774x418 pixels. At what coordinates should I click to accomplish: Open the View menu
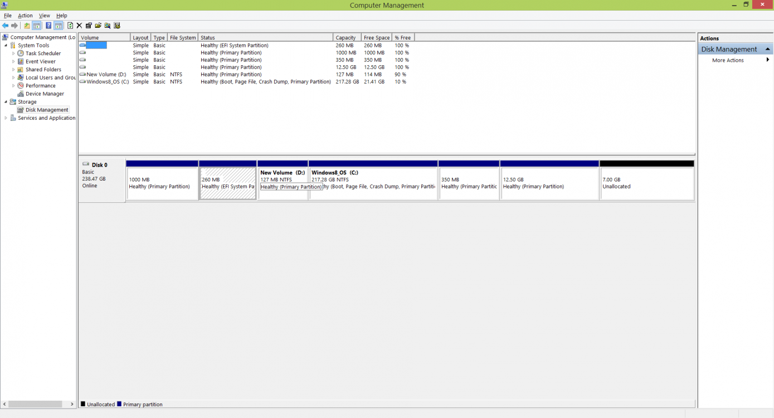tap(45, 16)
